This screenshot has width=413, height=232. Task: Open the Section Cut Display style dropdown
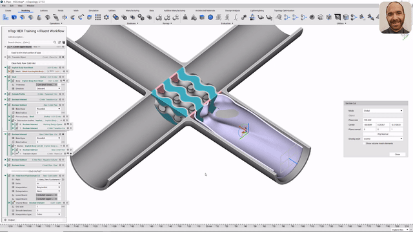point(383,139)
